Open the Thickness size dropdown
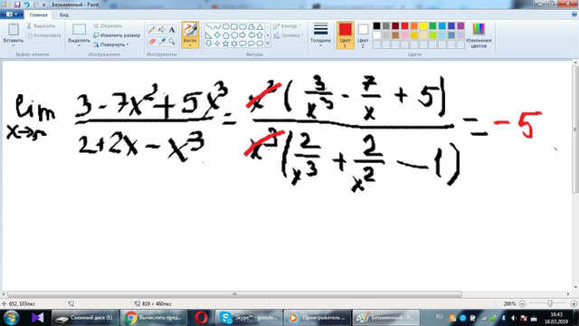579x326 pixels. [x=320, y=35]
